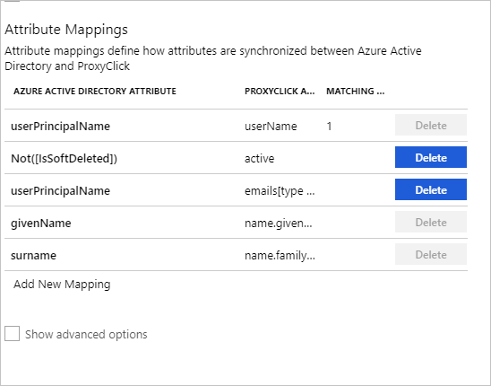Viewport: 491px width, 386px height.
Task: Click the Attribute Mappings heading
Action: click(x=66, y=30)
